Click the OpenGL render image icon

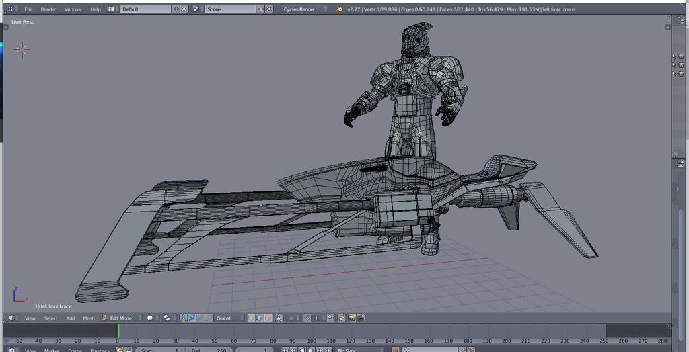point(352,318)
